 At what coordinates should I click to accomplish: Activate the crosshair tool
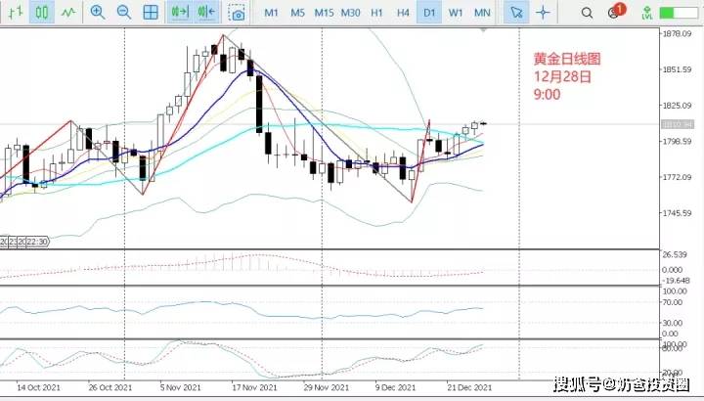click(x=543, y=12)
